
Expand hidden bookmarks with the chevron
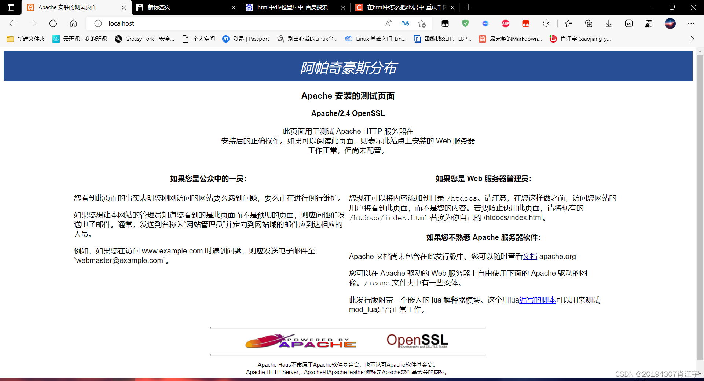(692, 39)
